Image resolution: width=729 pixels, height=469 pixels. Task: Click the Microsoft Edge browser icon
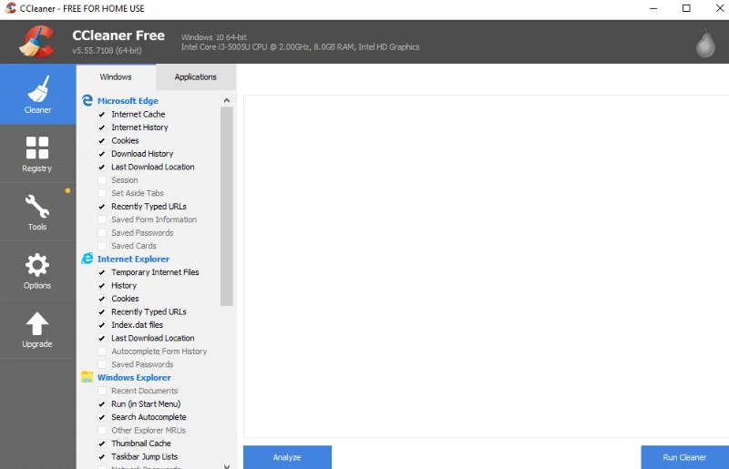[87, 100]
